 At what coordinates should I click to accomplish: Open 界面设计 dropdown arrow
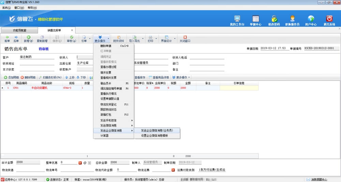click(x=176, y=39)
